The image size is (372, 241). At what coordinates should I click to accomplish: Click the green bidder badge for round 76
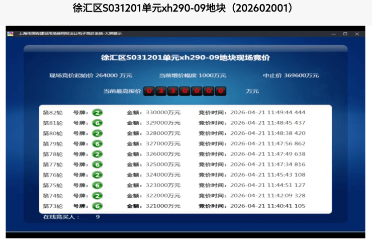pyautogui.click(x=97, y=175)
